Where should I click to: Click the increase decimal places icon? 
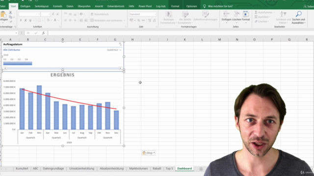tap(150, 21)
